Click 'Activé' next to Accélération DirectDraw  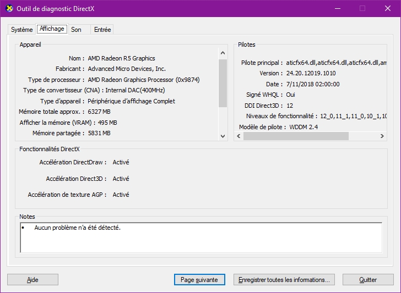[121, 162]
